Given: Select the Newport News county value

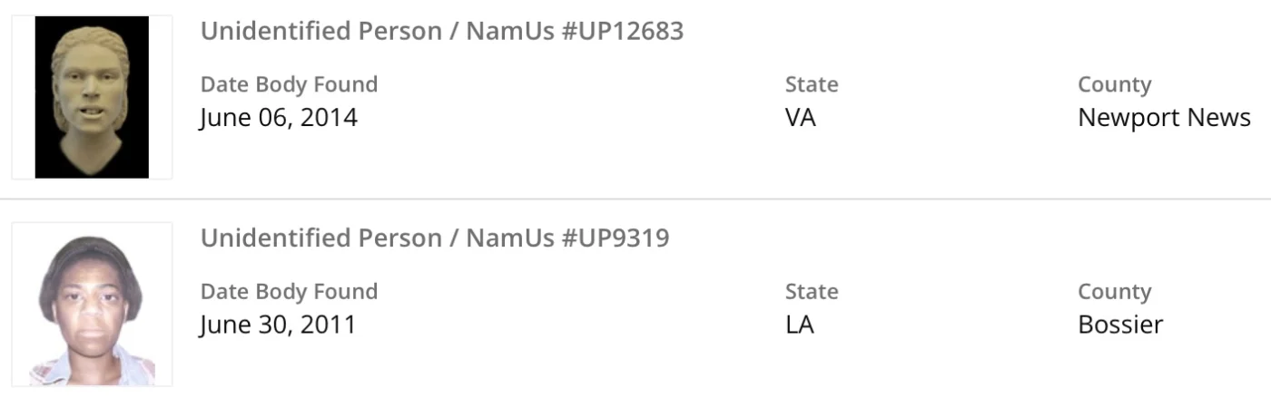Looking at the screenshot, I should click(x=1164, y=118).
